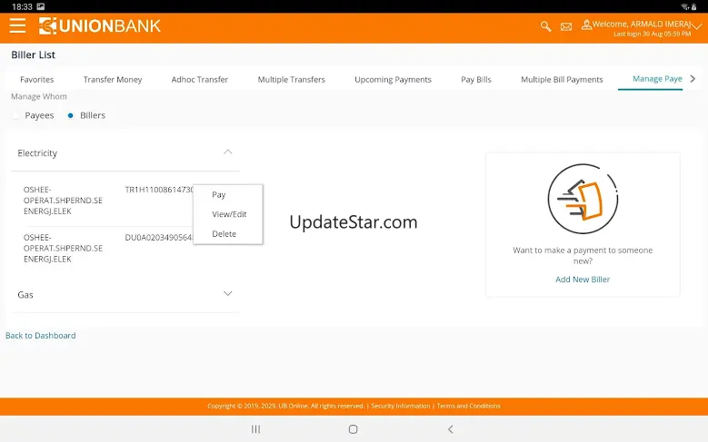The height and width of the screenshot is (442, 708).
Task: Go to the Adhoc Transfer tab
Action: tap(200, 79)
